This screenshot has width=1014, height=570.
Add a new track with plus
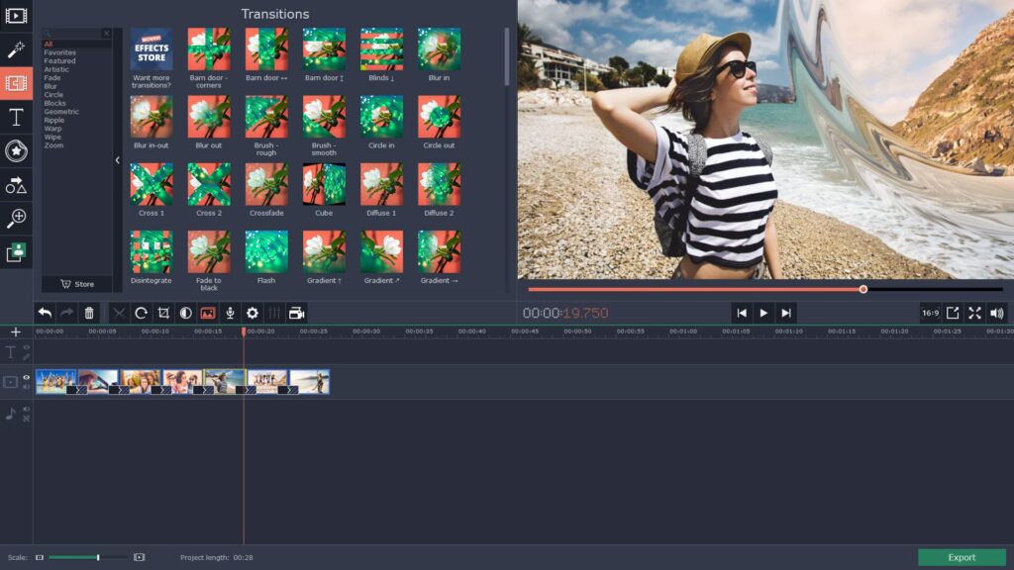(x=15, y=332)
